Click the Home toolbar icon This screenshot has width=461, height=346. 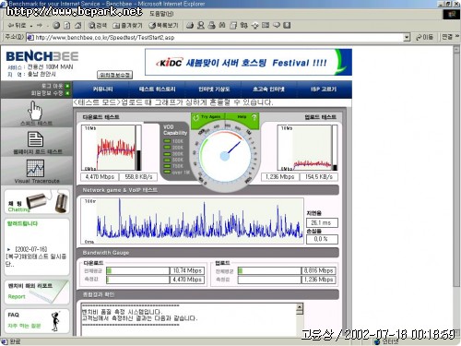tap(78, 25)
